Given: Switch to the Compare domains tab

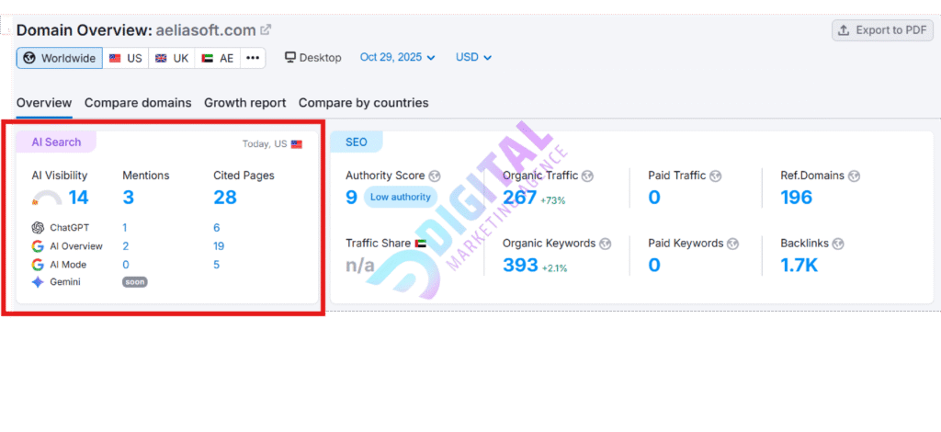Looking at the screenshot, I should pos(138,103).
